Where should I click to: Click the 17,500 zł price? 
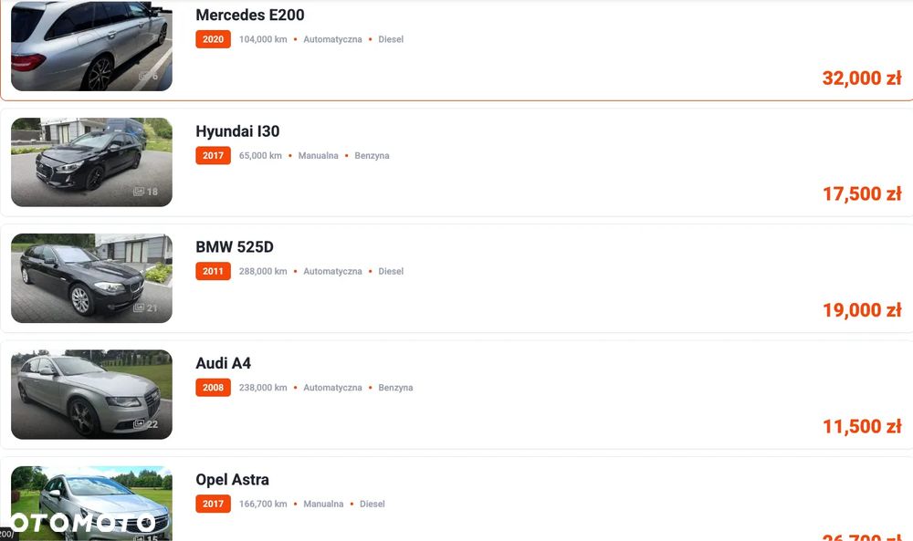(862, 193)
